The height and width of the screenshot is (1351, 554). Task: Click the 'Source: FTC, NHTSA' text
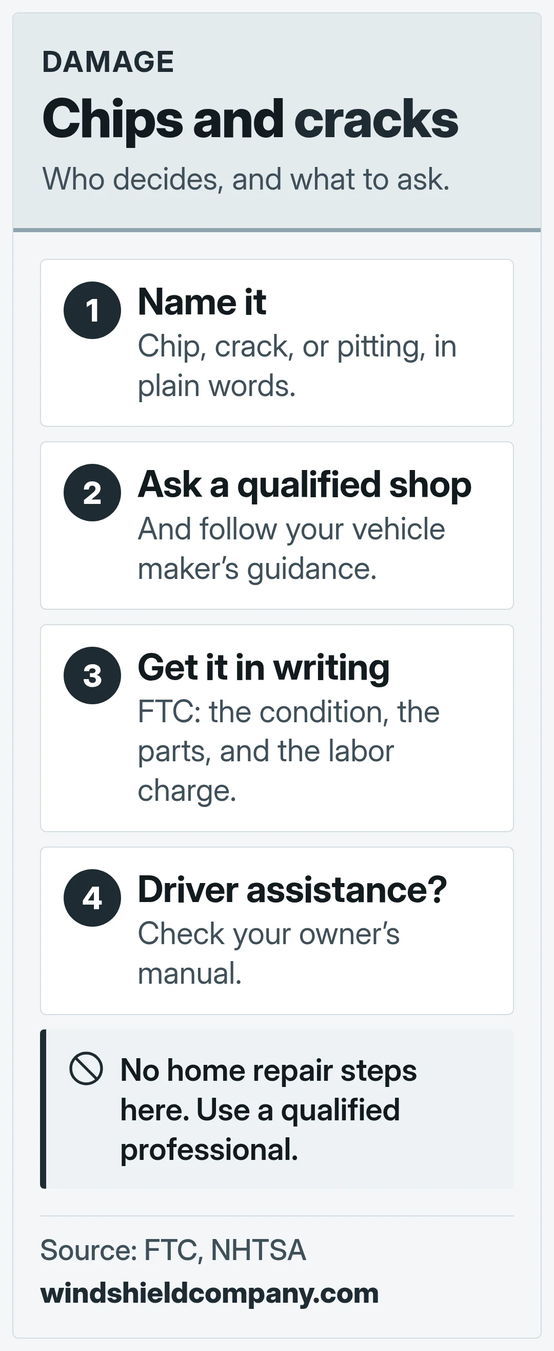173,1250
